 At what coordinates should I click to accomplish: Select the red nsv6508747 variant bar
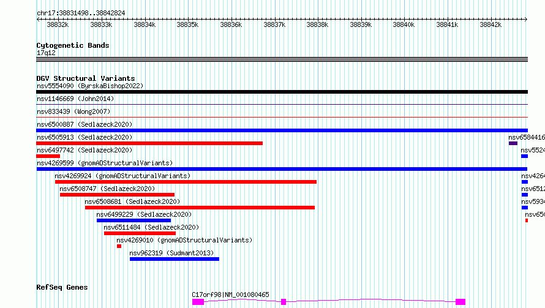[117, 195]
